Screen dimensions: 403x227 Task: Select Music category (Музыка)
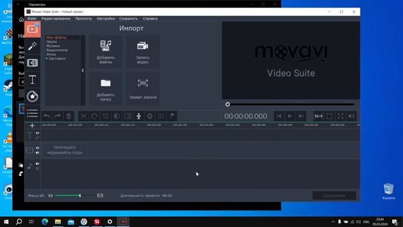tap(53, 46)
